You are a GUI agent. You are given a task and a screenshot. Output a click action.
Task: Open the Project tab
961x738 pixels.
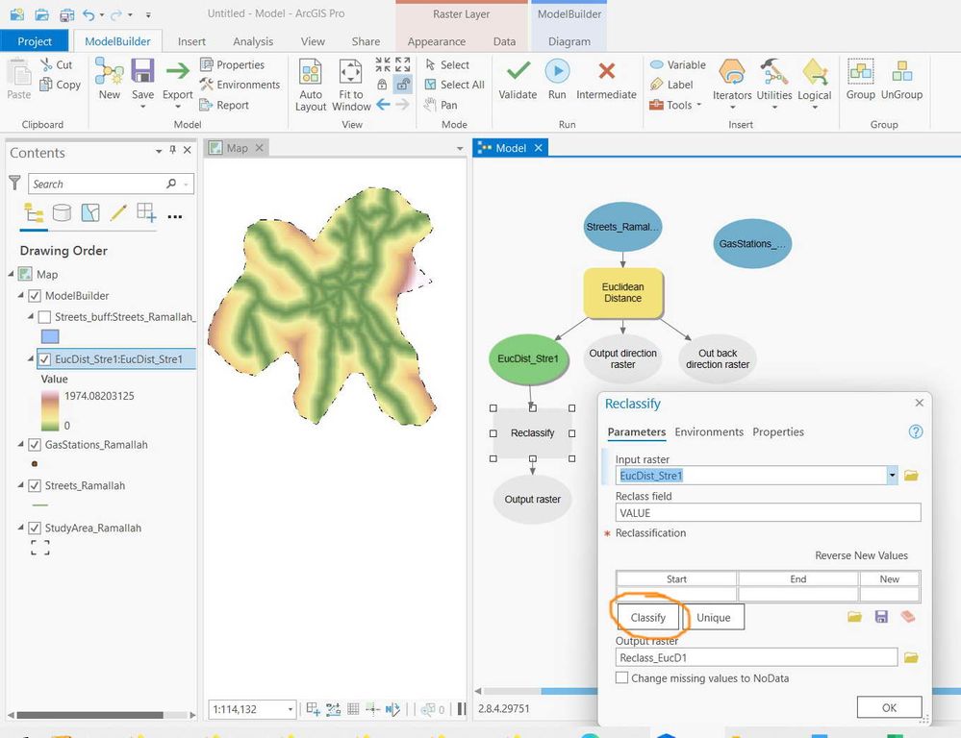(x=35, y=41)
